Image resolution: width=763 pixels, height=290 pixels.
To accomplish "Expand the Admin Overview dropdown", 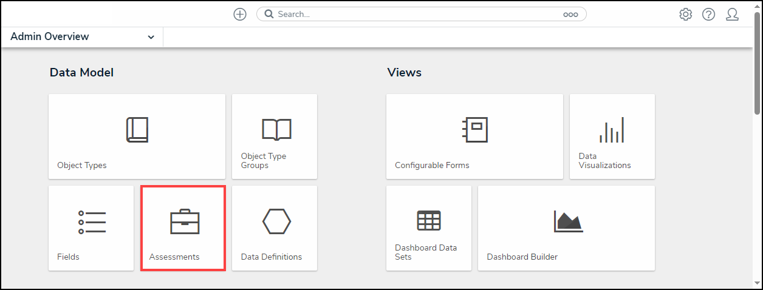I will (151, 37).
